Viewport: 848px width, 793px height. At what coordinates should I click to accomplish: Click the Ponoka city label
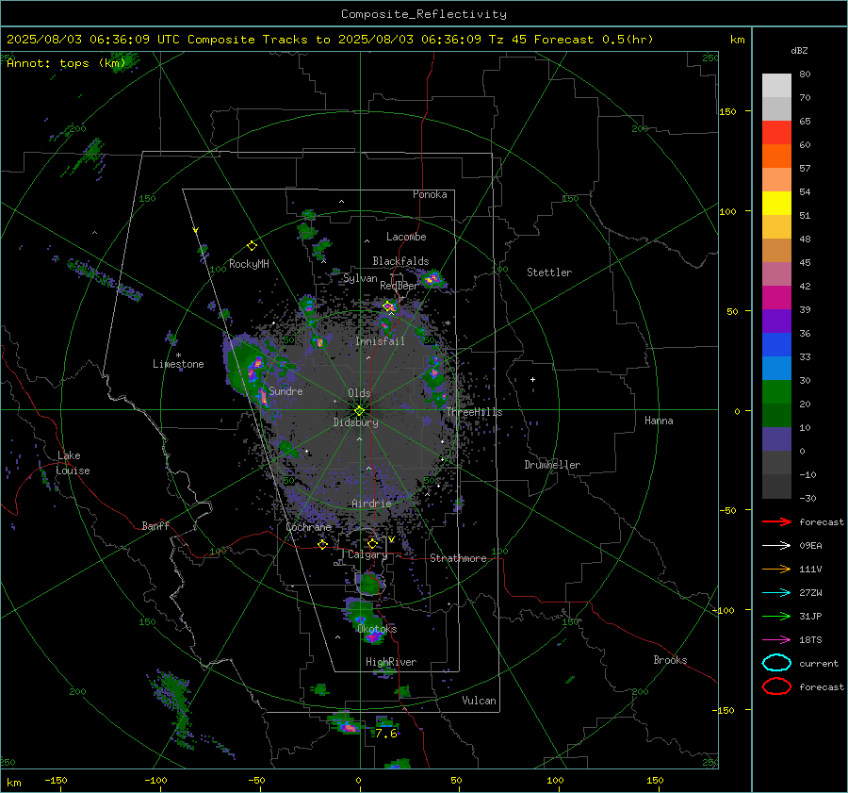pos(430,194)
